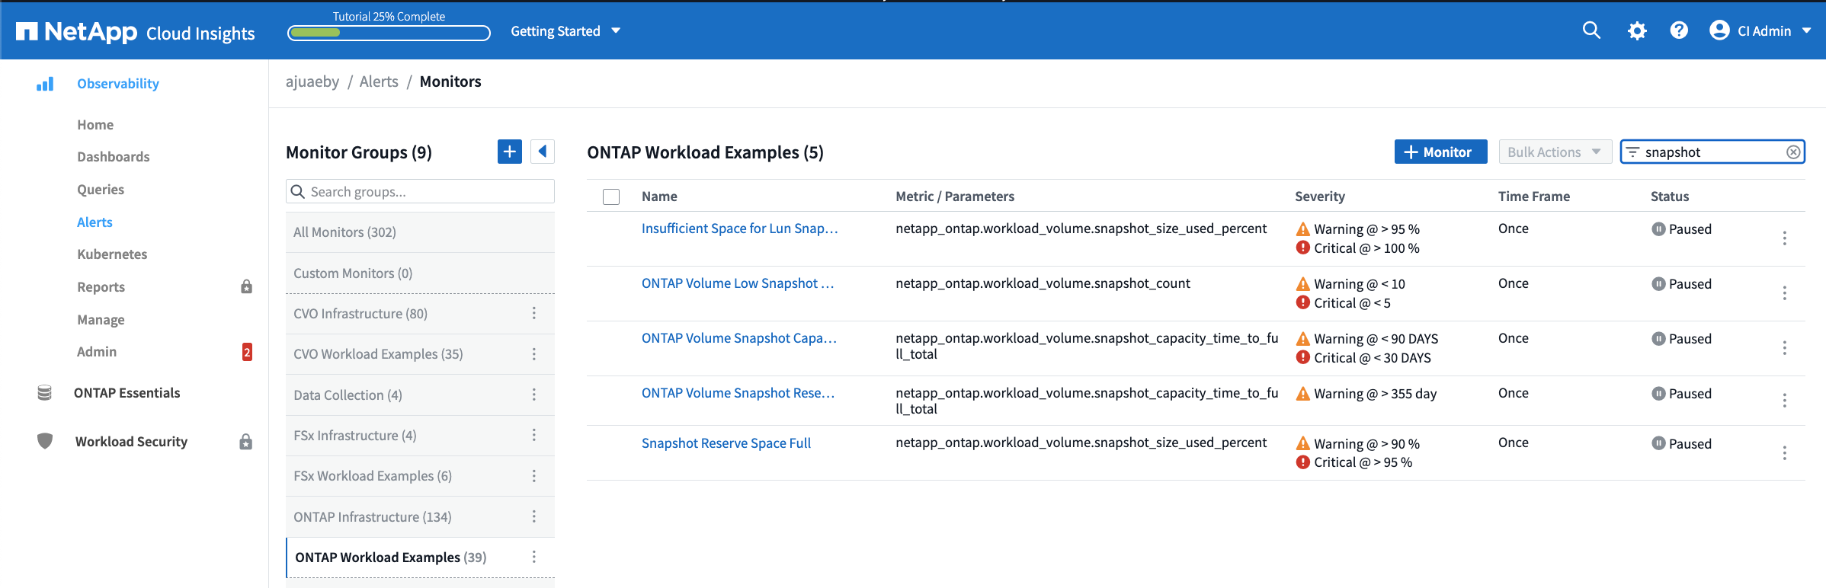Open the CI Admin user menu
1826x588 pixels.
coord(1761,31)
